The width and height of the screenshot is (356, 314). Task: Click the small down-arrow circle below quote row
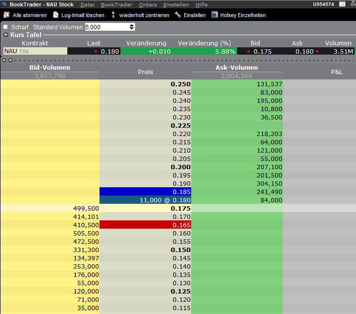pos(10,60)
